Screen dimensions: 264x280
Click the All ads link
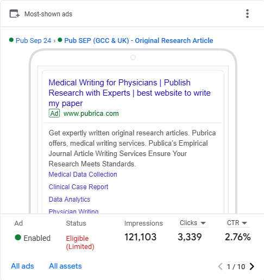click(x=22, y=266)
